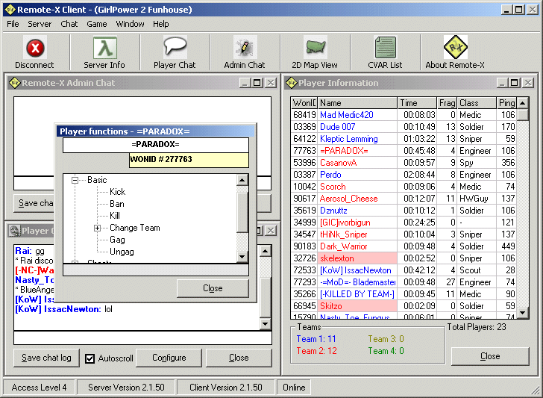Viewport: 543px width, 398px height.
Task: Click the Configure button
Action: coord(169,358)
